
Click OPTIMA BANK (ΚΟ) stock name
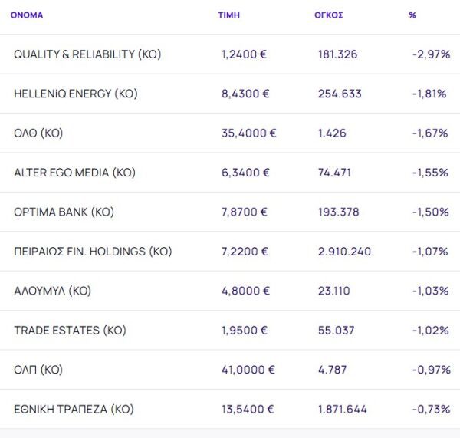click(x=64, y=212)
